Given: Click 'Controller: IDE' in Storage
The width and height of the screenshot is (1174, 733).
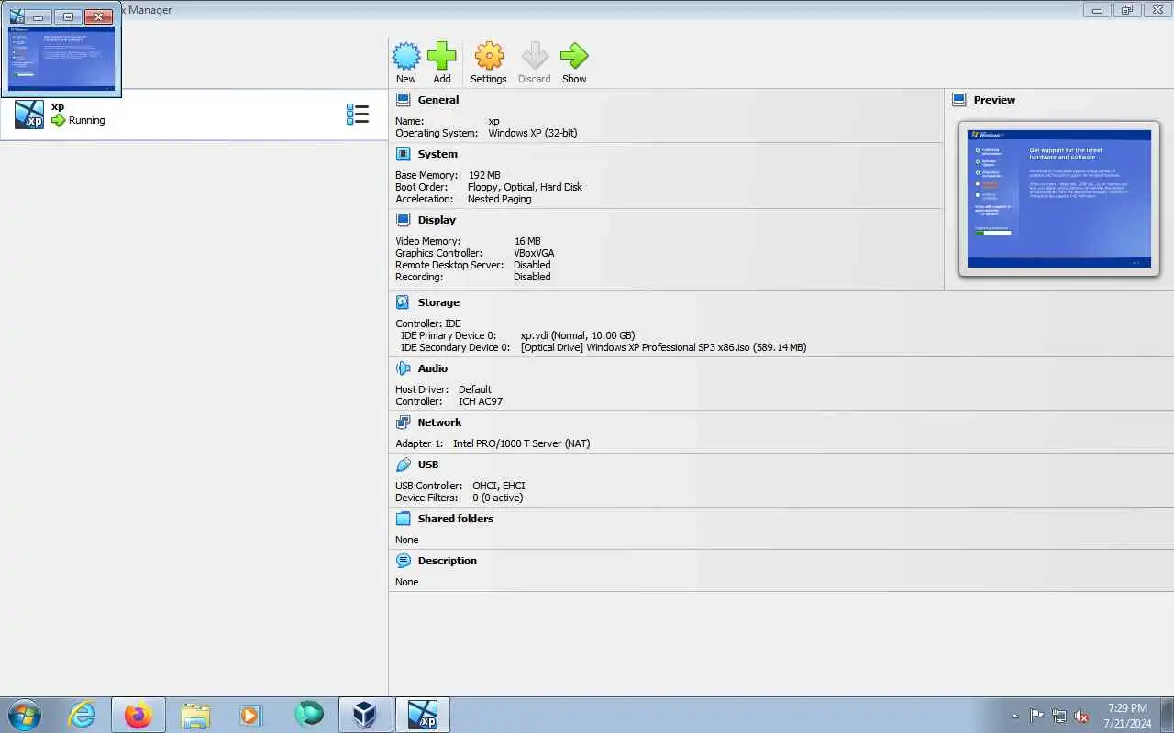Looking at the screenshot, I should 428,323.
